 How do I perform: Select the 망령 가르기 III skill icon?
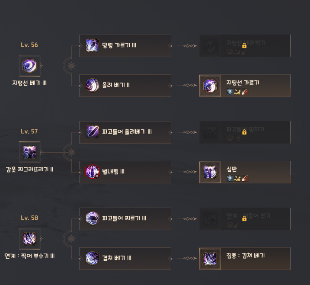click(93, 45)
